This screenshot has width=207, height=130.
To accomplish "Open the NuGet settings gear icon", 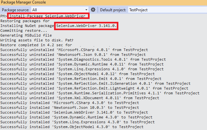I will (x=93, y=10).
